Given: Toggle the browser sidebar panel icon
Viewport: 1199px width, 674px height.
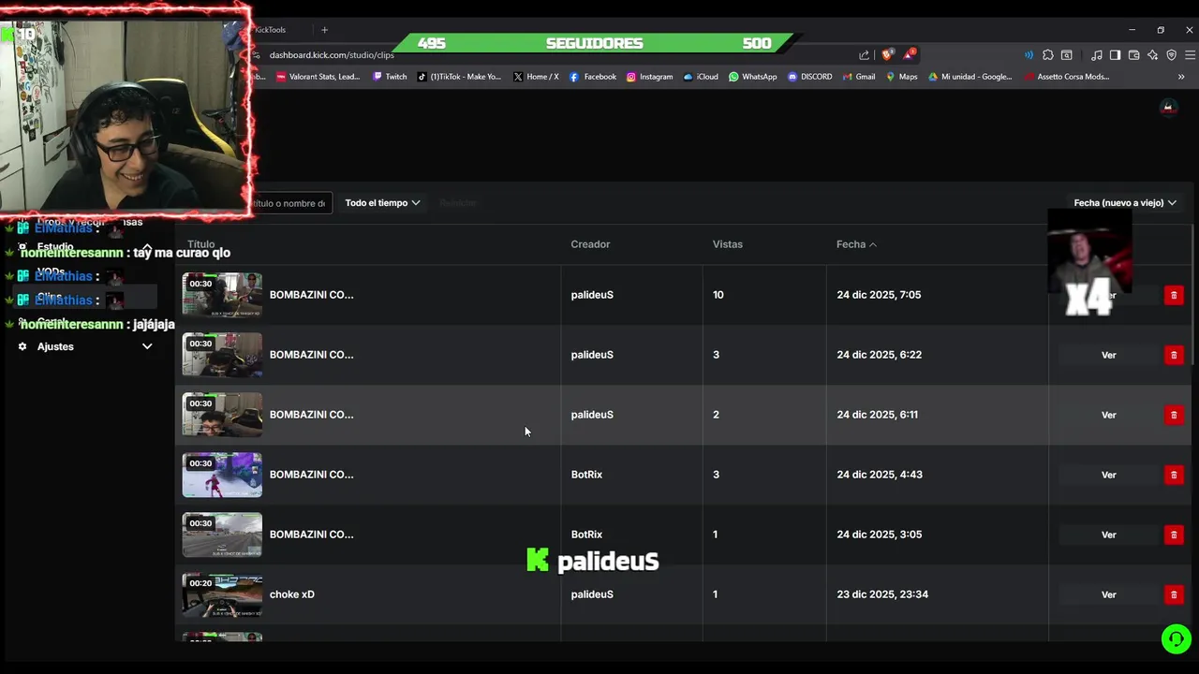Looking at the screenshot, I should tap(1115, 55).
